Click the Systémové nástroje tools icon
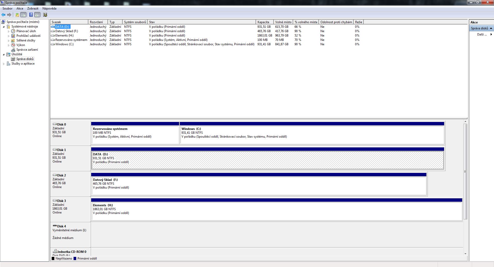The height and width of the screenshot is (267, 494). (8, 26)
